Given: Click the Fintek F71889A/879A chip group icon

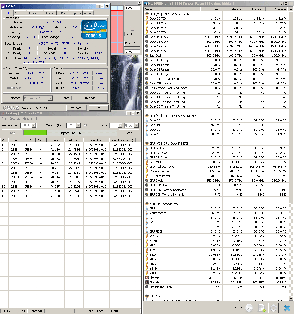Looking at the screenshot, I should [x=147, y=204].
